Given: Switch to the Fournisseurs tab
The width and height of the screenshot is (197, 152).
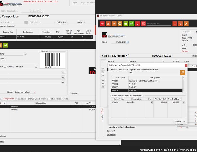Looking at the screenshot, I should (x=21, y=99).
